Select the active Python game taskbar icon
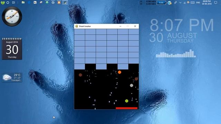Screen dimensions: 221x124 click(65, 2)
